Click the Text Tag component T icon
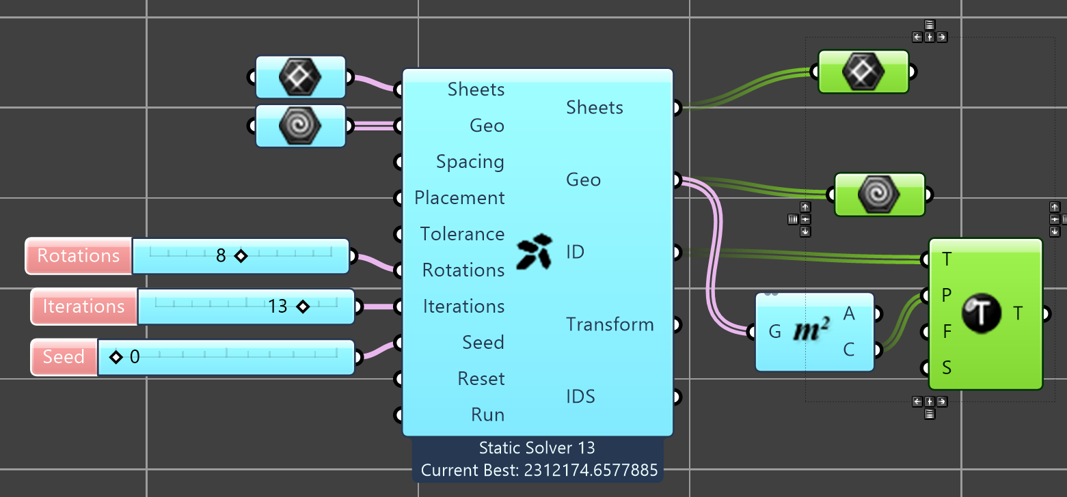 (980, 313)
